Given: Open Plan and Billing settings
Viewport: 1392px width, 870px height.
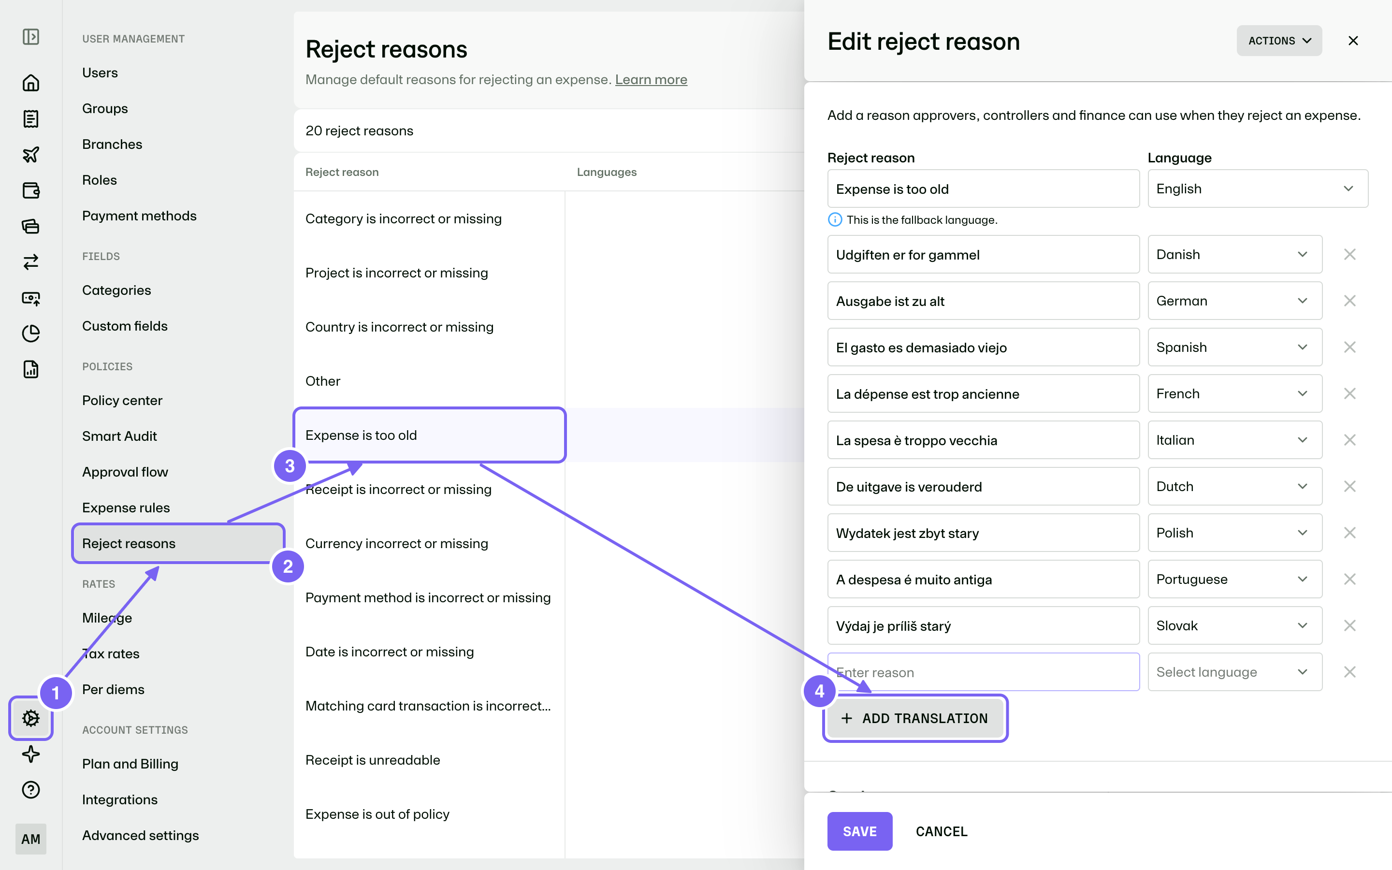Looking at the screenshot, I should (130, 764).
